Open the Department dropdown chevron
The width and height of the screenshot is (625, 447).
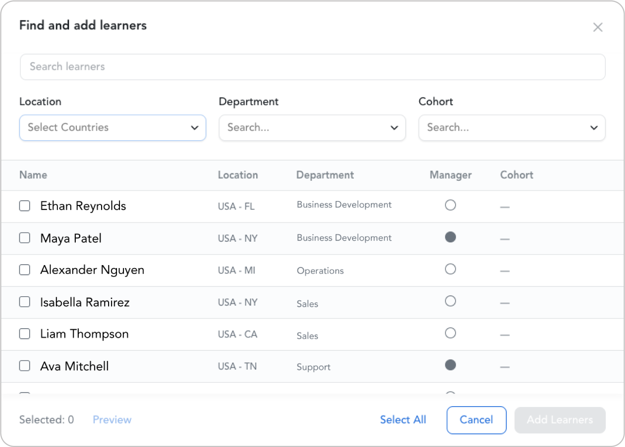[x=394, y=128]
